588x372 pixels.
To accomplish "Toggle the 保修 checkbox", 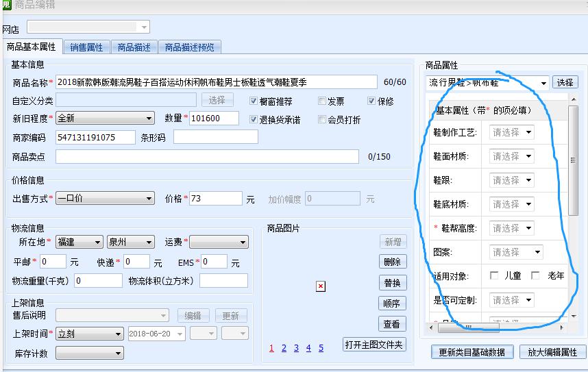I will 371,101.
